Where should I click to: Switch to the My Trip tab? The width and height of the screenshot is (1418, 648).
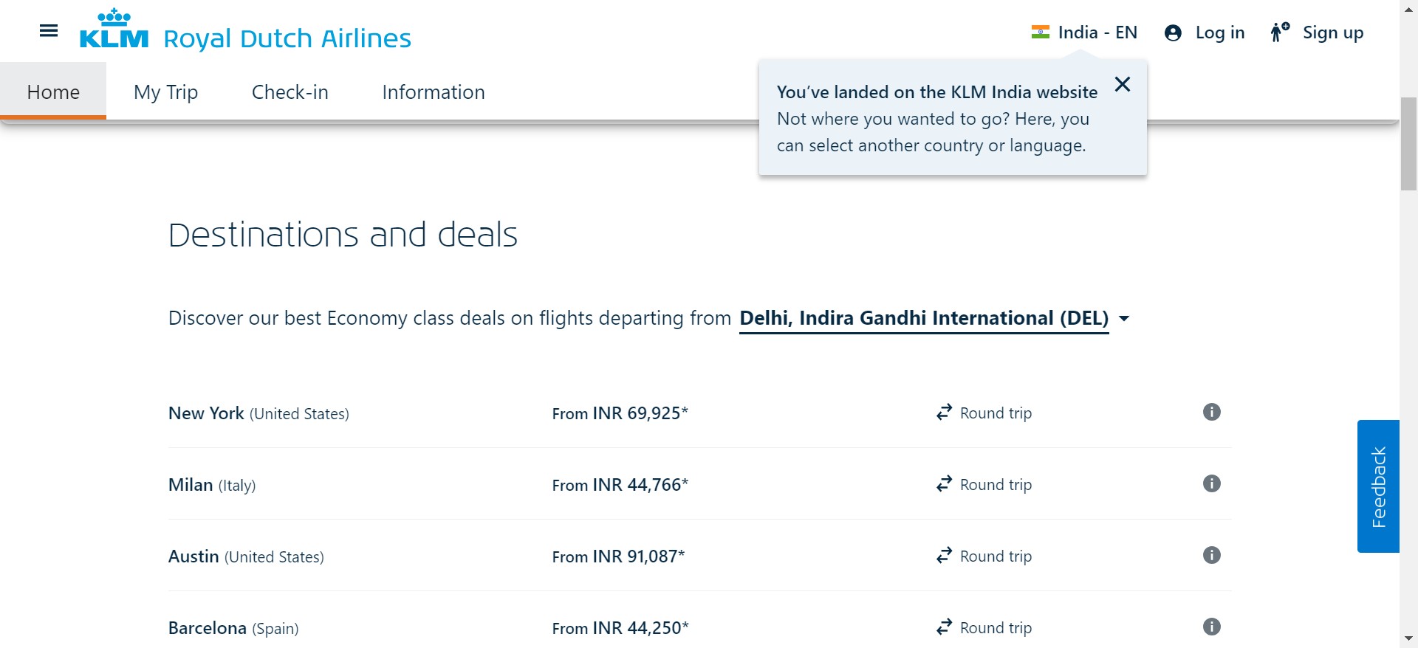point(165,92)
